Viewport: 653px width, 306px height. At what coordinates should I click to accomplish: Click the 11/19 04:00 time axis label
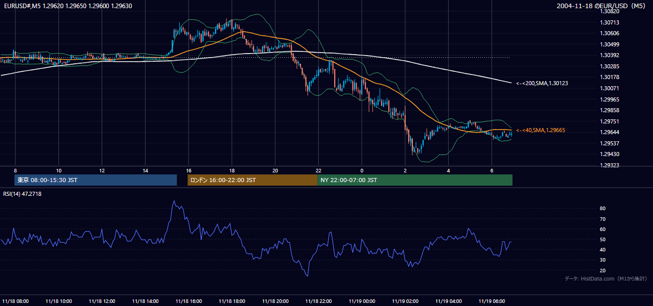tap(449, 301)
